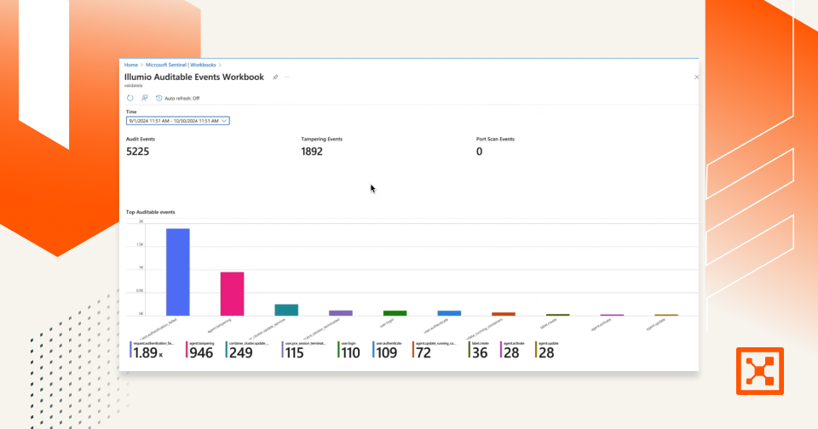Click the Tampering Events count 1892
818x429 pixels.
(312, 152)
